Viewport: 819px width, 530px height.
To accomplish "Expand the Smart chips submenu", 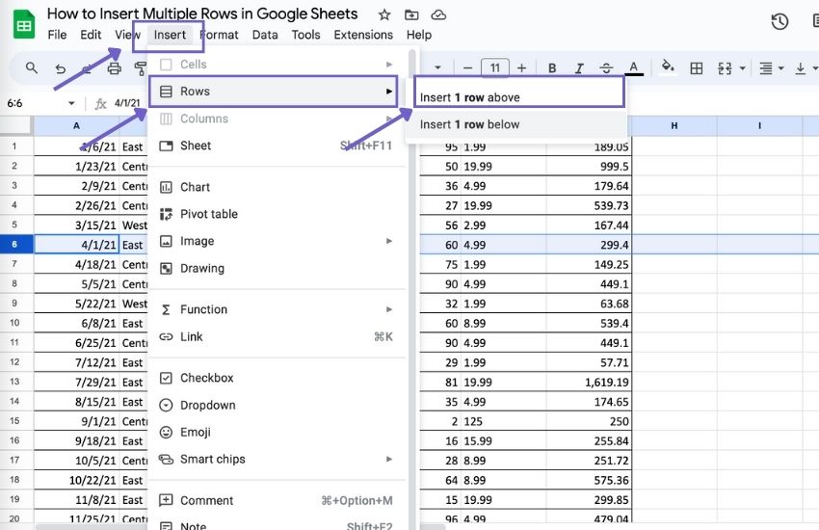I will (x=277, y=460).
